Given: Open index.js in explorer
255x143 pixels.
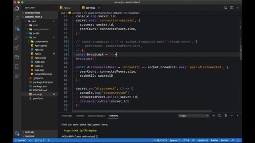Looking at the screenshot, I should pos(38,66).
